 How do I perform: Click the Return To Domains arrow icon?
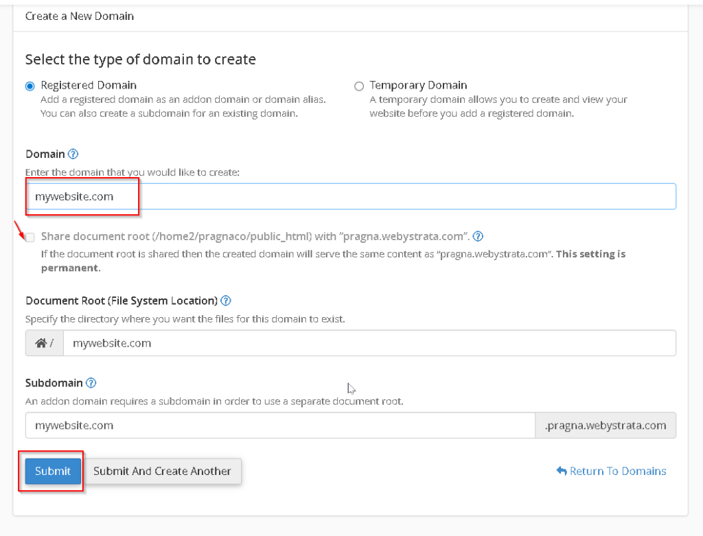(x=562, y=471)
